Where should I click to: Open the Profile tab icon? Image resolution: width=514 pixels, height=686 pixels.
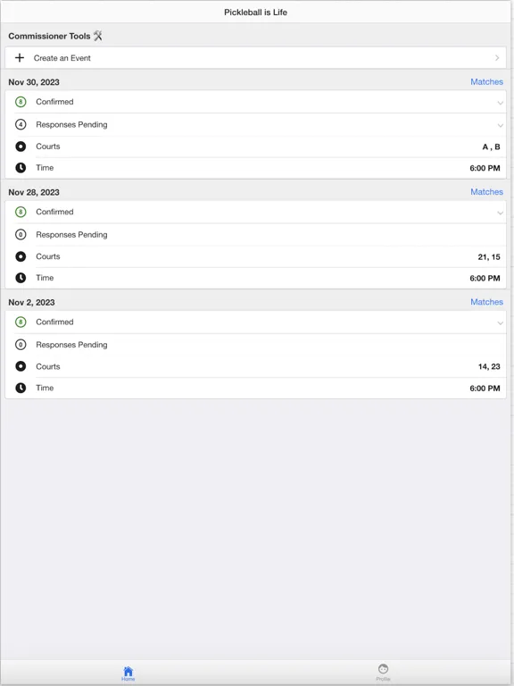(x=384, y=669)
